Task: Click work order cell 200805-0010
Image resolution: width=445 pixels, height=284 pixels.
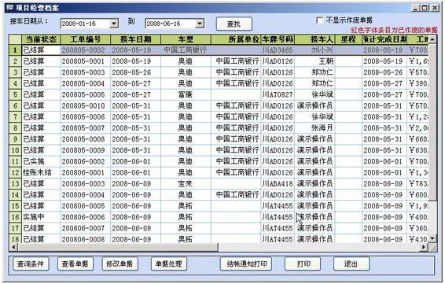Action: click(x=86, y=105)
